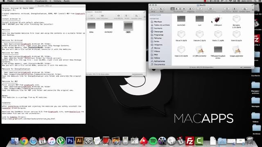Open uTorrent from the Dock
262x147 pixels.
pos(61,141)
